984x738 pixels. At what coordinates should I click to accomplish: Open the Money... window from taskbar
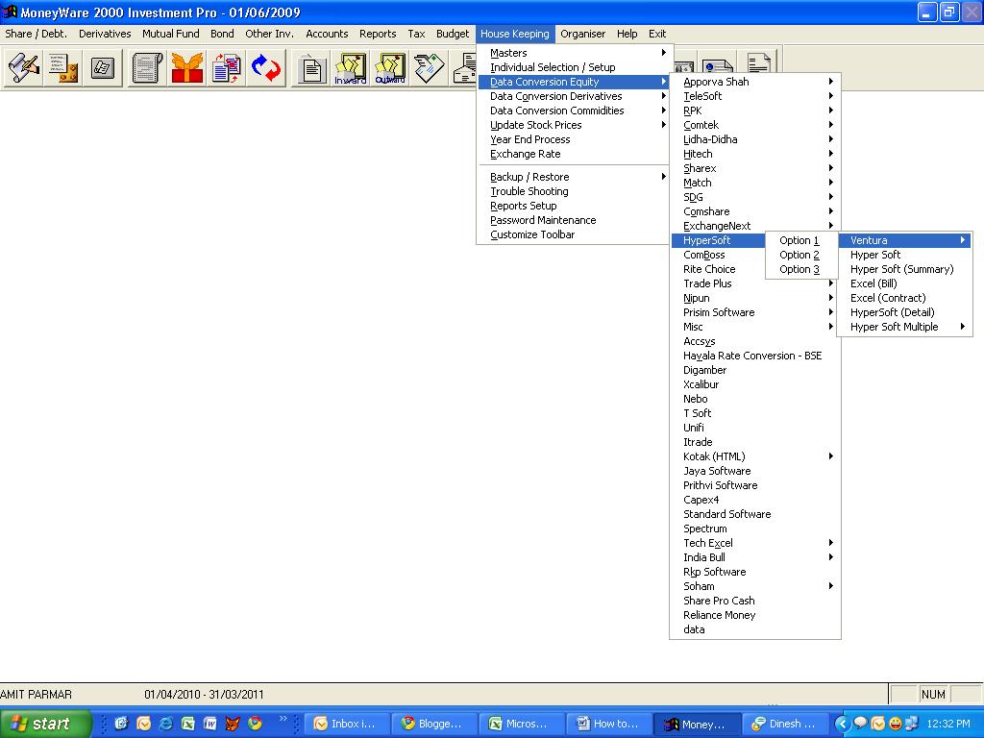tap(696, 724)
